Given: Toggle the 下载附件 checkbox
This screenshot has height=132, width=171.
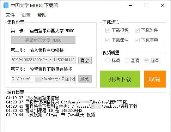Looking at the screenshot, I should [137, 30].
